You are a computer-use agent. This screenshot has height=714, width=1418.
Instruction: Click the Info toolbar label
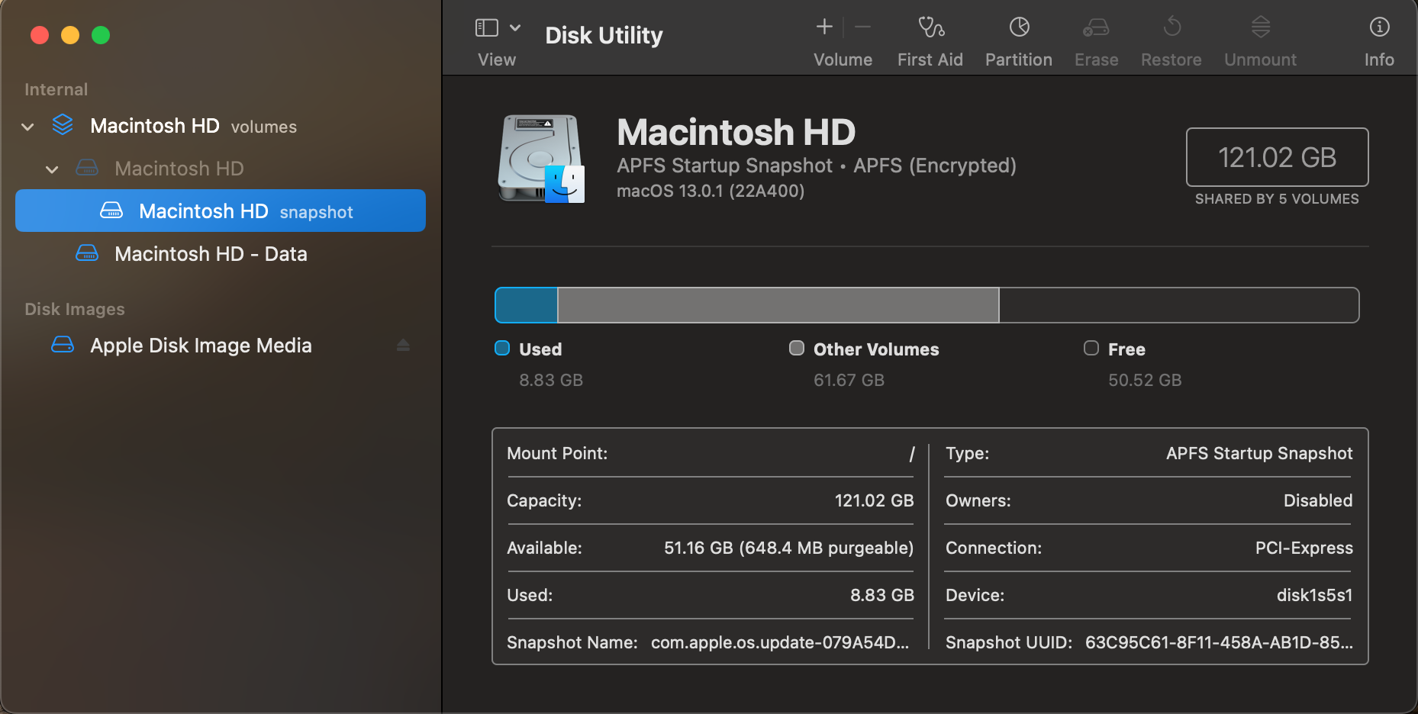tap(1379, 59)
